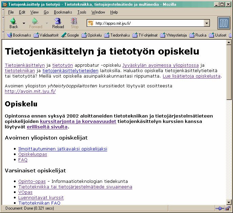Open the Tiedonhaku bookmark folder
The height and width of the screenshot is (213, 233).
click(117, 35)
